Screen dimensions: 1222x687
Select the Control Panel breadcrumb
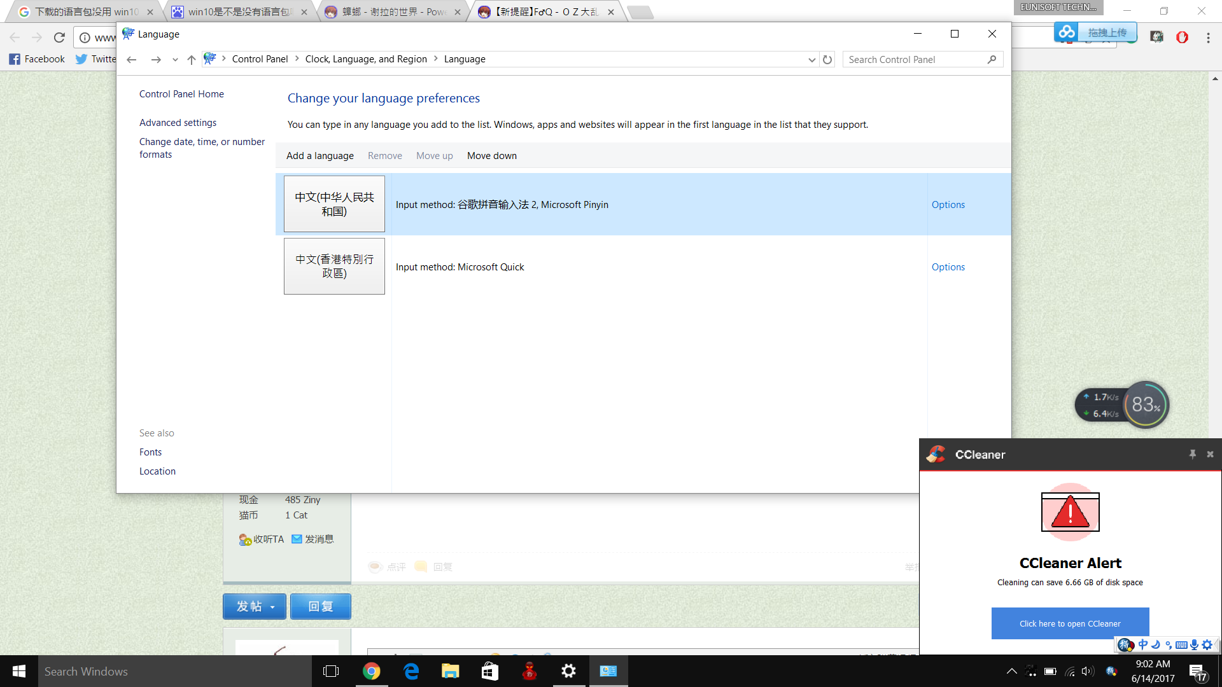pos(260,59)
